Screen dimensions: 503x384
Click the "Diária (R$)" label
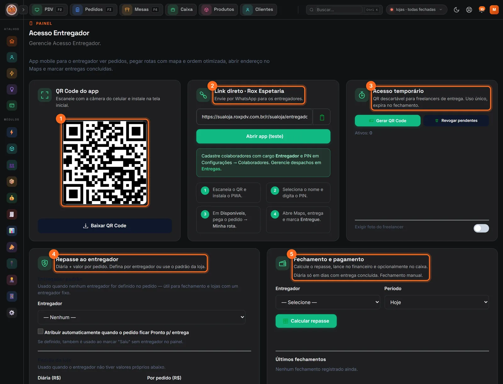pyautogui.click(x=49, y=378)
